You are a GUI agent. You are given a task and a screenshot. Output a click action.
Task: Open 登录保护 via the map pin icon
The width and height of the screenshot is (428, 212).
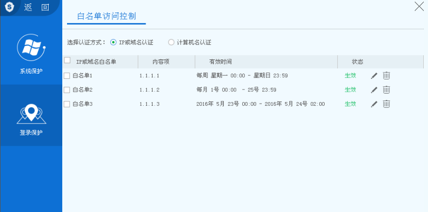point(31,112)
